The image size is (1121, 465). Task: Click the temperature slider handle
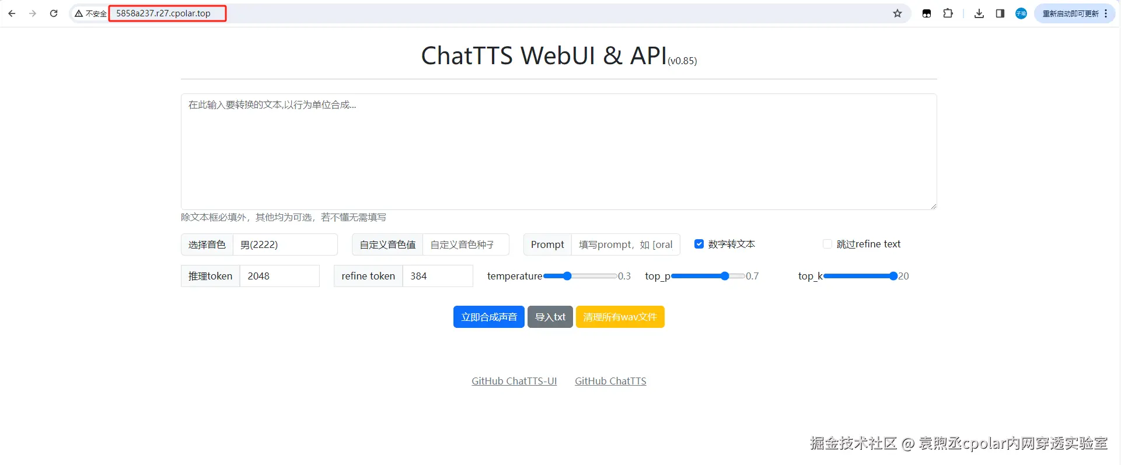[x=567, y=276]
